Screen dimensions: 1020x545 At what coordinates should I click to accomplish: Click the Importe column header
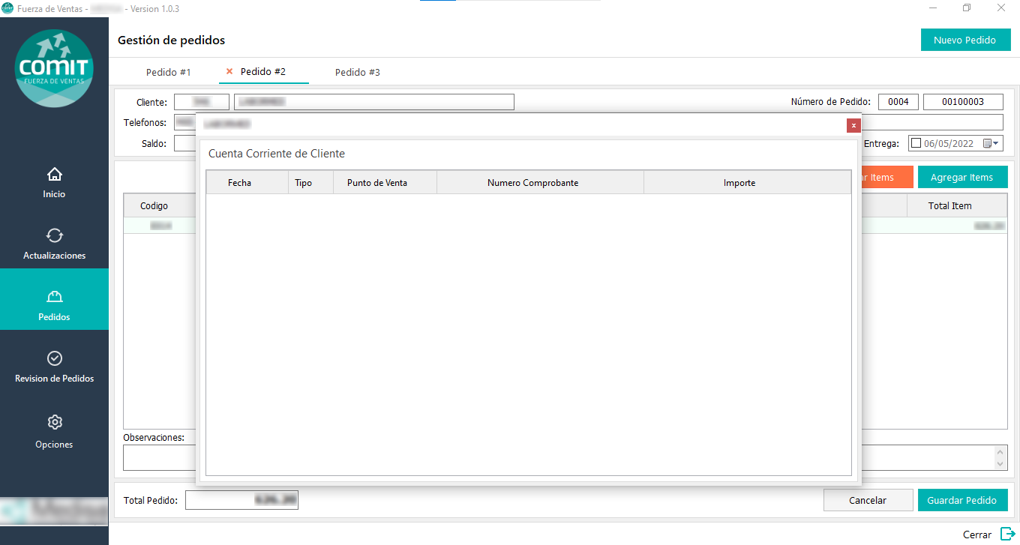pos(739,183)
